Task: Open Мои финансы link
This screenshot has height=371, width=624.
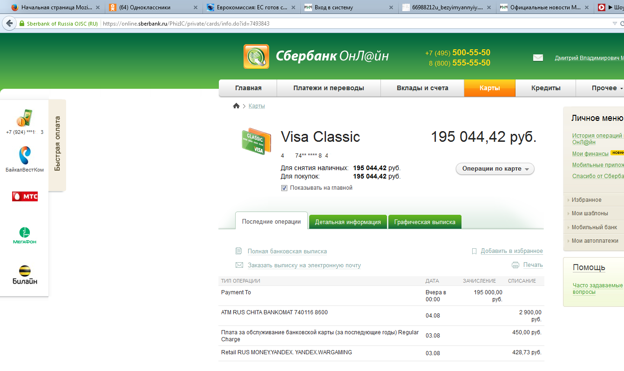Action: [590, 154]
